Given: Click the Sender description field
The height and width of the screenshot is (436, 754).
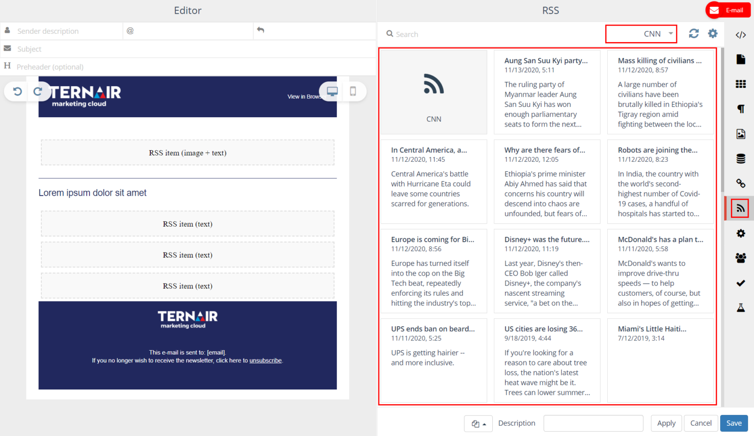Looking at the screenshot, I should pyautogui.click(x=61, y=31).
